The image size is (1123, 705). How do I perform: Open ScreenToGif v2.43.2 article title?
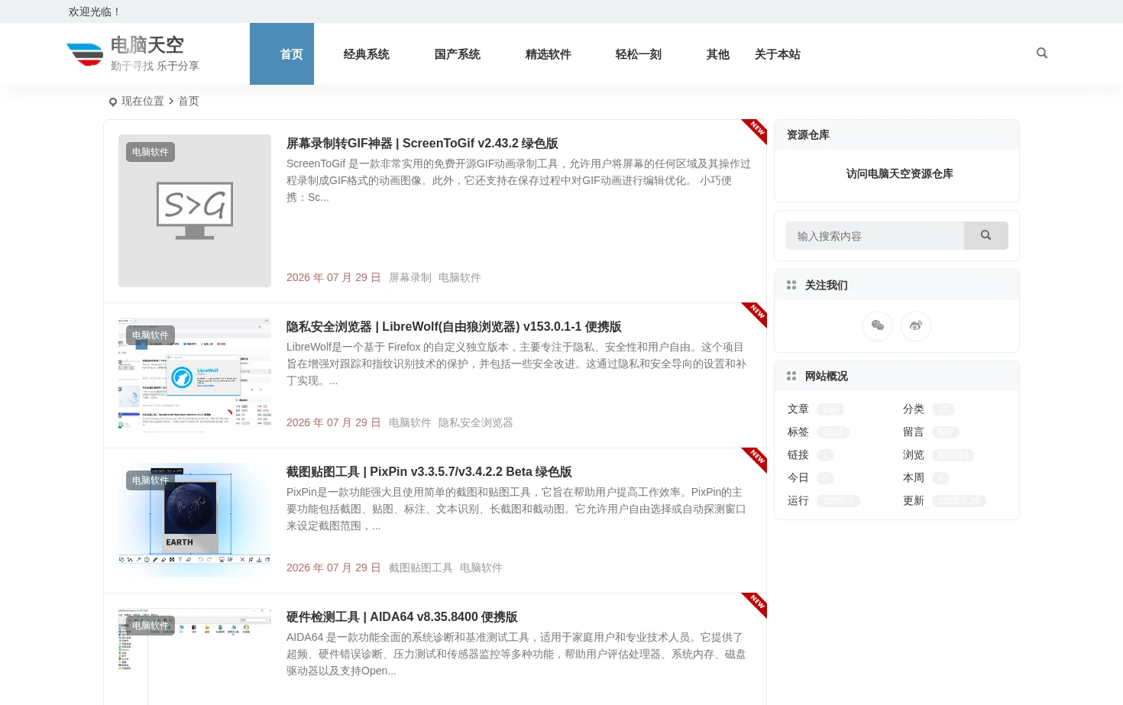[x=422, y=144]
